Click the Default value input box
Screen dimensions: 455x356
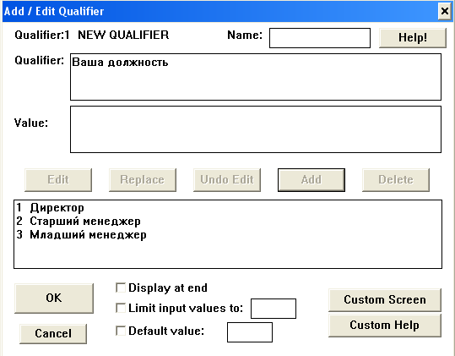pyautogui.click(x=250, y=332)
